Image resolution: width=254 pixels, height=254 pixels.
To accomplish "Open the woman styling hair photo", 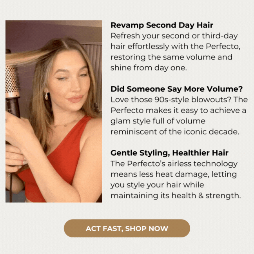I will 54,111.
